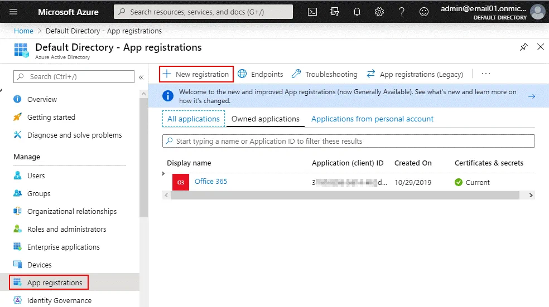This screenshot has width=549, height=307.
Task: Open Cloud Shell from top bar
Action: click(312, 12)
